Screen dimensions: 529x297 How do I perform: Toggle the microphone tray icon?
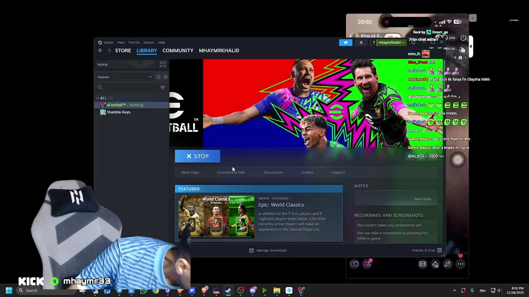tap(472, 290)
